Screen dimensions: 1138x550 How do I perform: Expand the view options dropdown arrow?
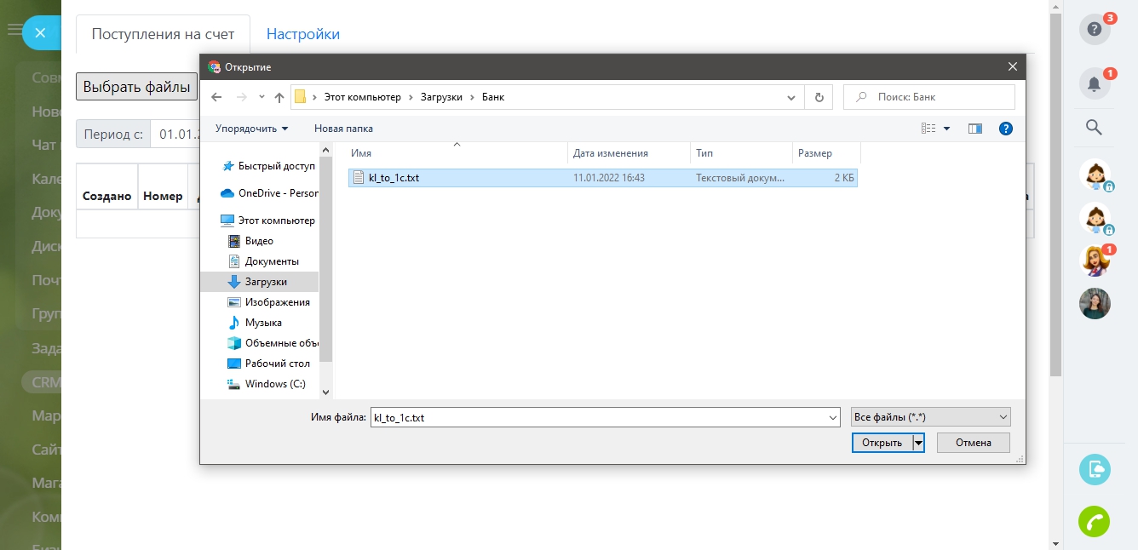tap(946, 129)
